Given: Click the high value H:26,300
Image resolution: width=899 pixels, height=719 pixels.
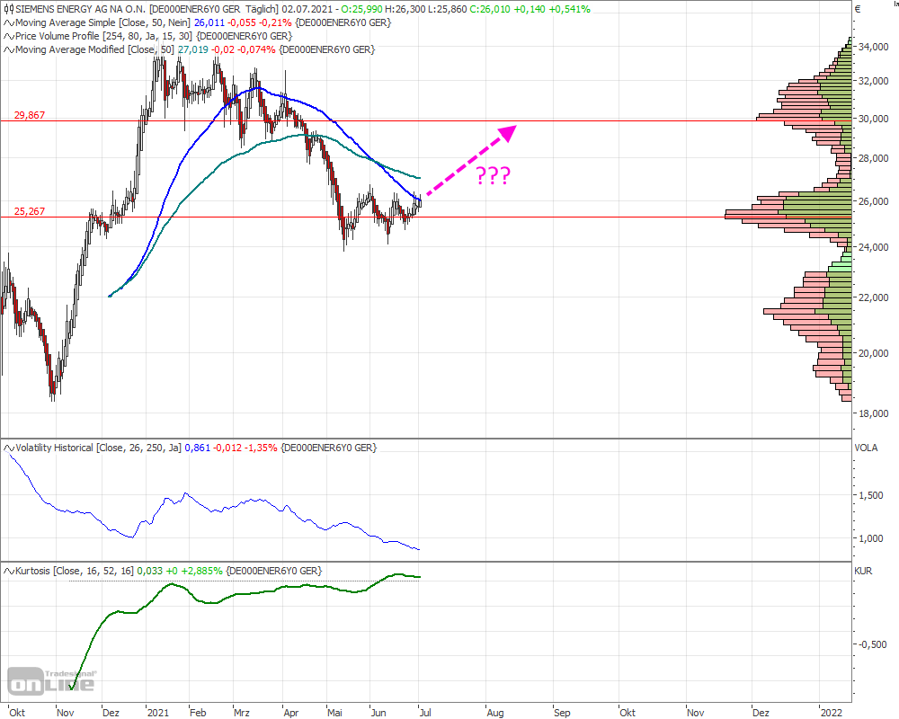Looking at the screenshot, I should click(406, 9).
